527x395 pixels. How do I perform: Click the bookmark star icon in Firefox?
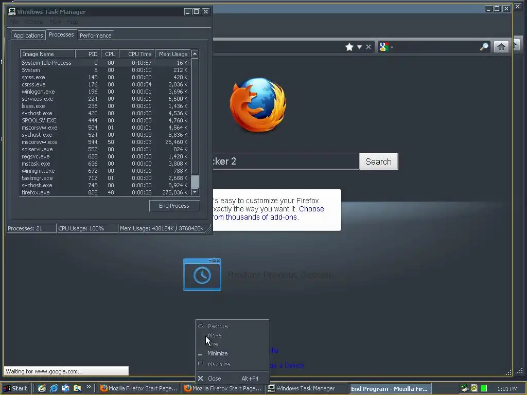(349, 47)
